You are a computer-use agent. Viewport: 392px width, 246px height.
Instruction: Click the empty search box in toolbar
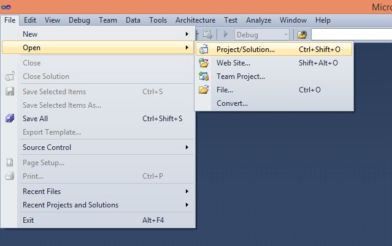tap(352, 34)
